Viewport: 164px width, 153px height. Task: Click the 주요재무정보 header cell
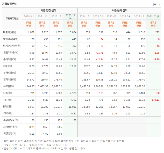point(12,18)
